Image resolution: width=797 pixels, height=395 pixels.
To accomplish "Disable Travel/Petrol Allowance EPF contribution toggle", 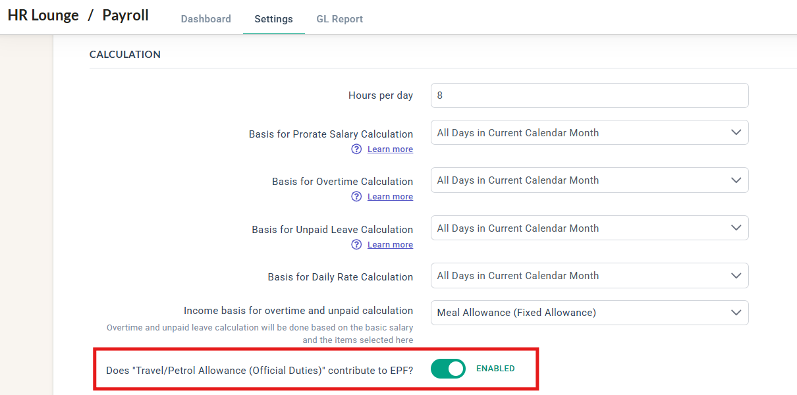I will coord(448,369).
